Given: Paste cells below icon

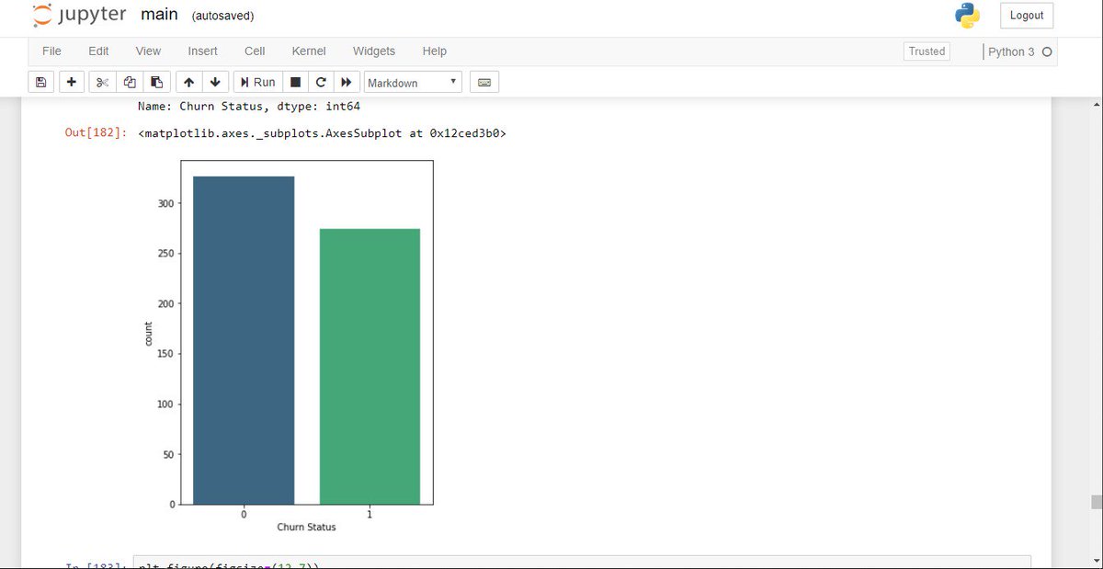Looking at the screenshot, I should click(156, 82).
